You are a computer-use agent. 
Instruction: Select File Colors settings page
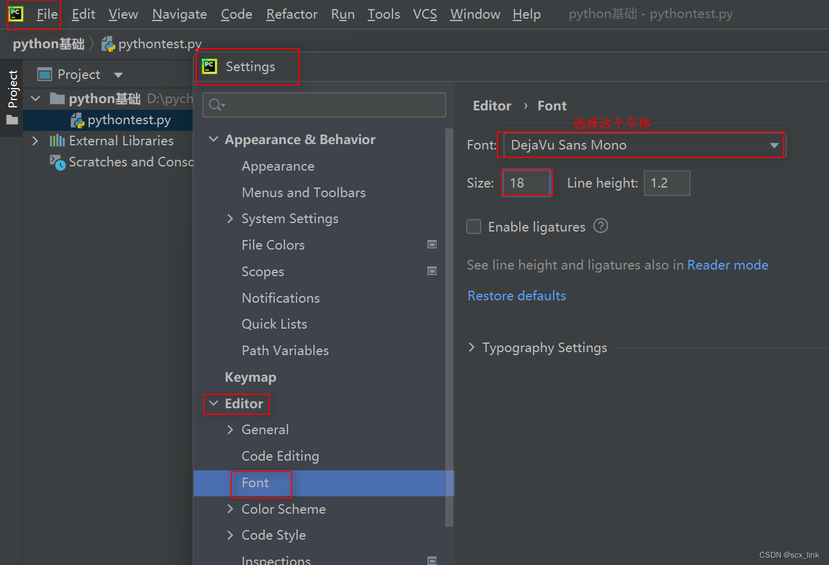273,245
